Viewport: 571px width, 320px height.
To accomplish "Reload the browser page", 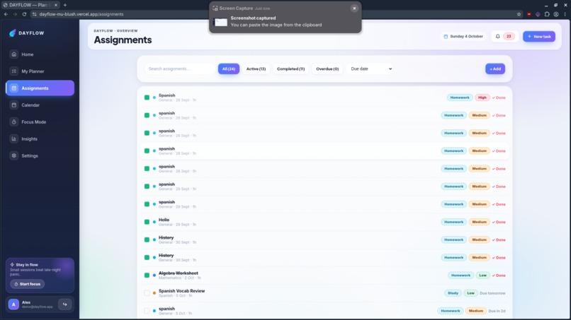I will [24, 14].
